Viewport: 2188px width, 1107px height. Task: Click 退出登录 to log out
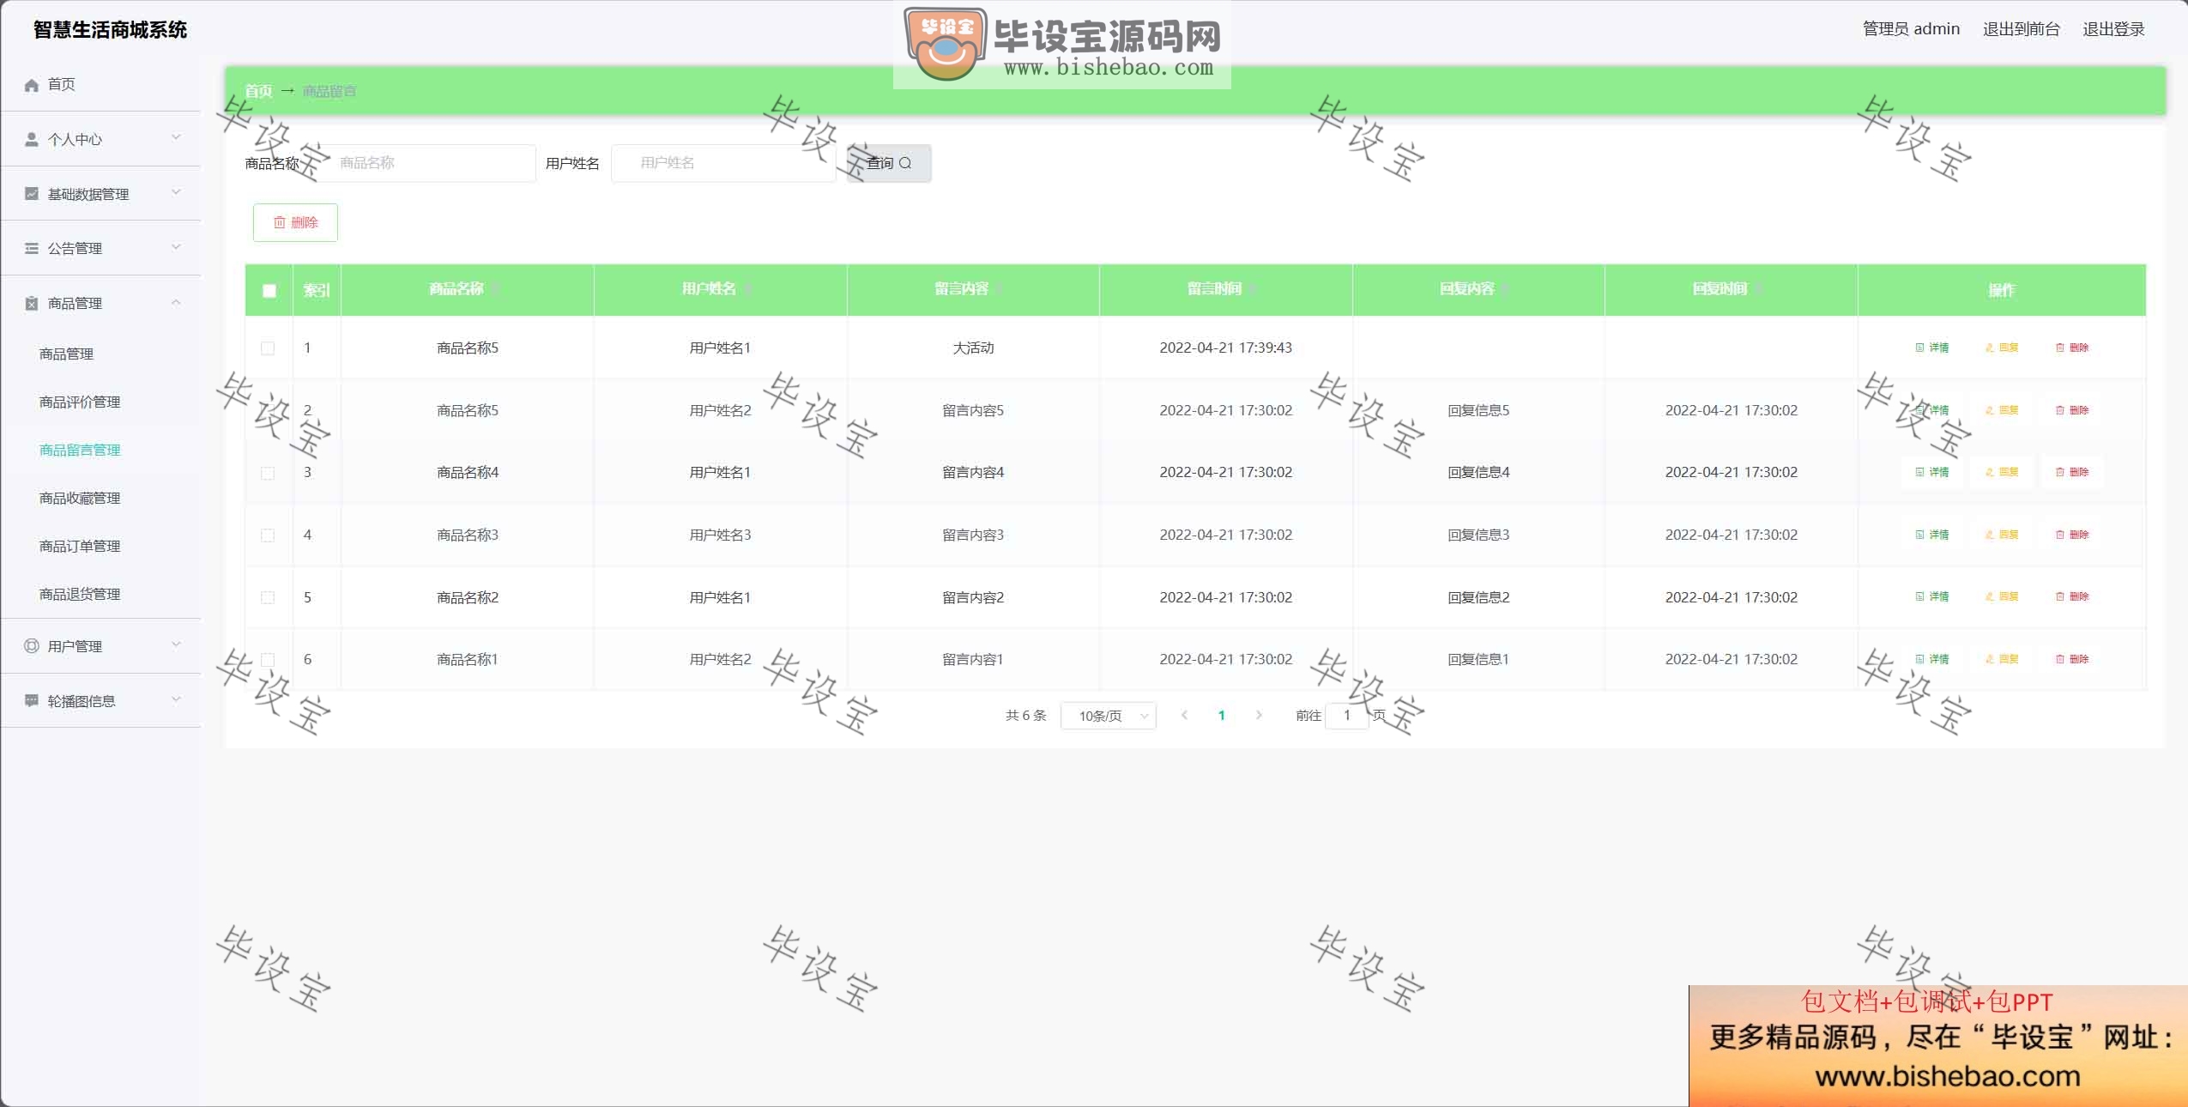click(x=2113, y=29)
